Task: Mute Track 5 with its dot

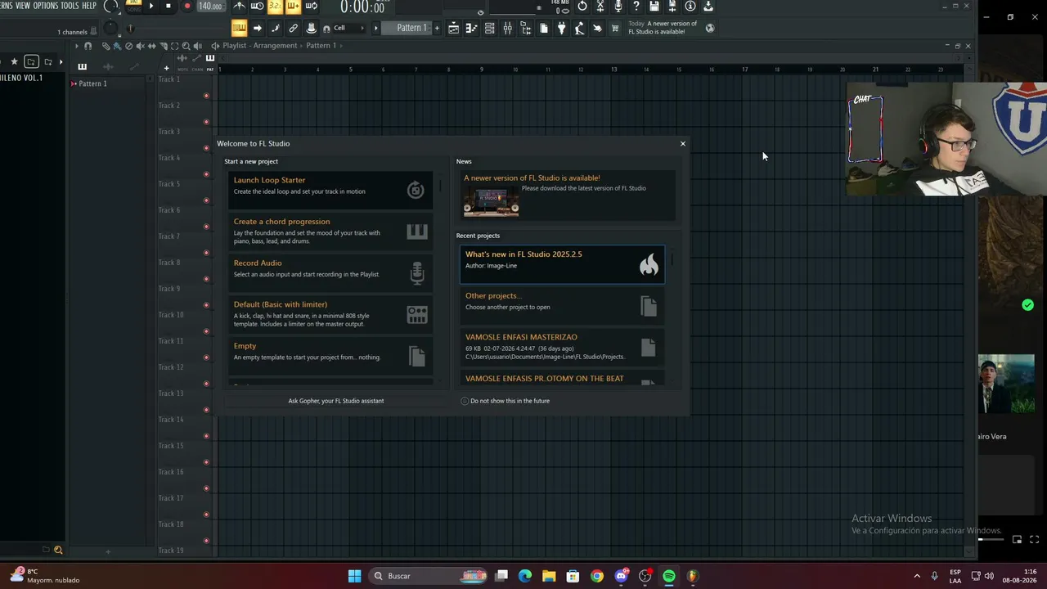Action: (206, 200)
